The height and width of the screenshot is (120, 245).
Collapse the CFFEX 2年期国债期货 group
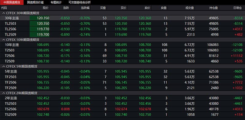4,93
